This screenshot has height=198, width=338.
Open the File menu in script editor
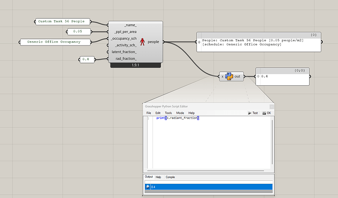148,113
